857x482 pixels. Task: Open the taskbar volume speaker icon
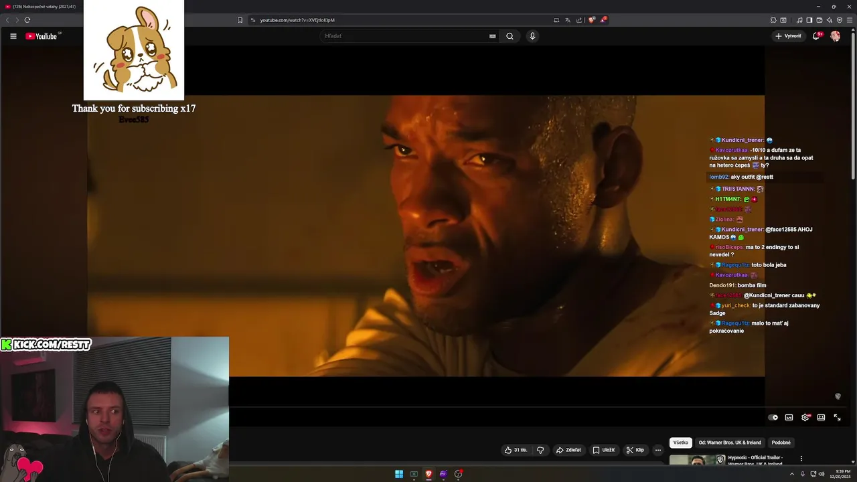point(822,474)
